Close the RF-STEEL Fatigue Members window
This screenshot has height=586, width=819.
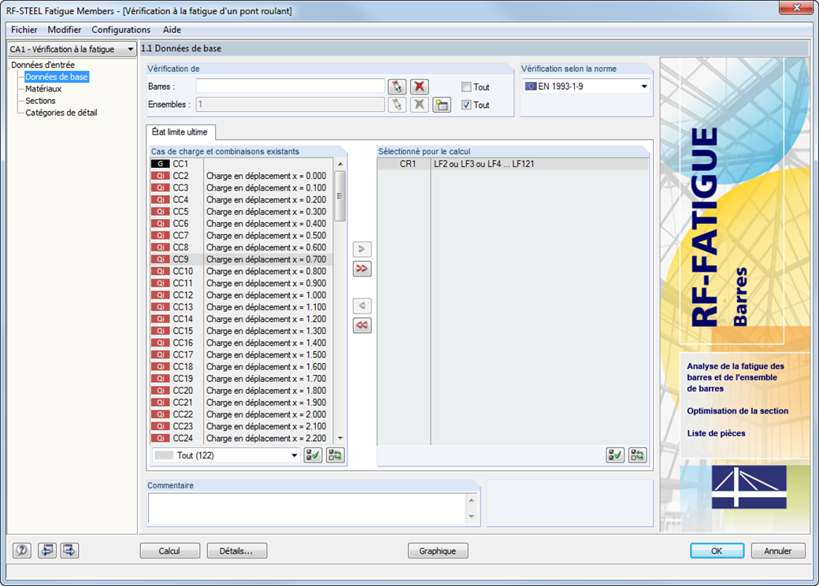[797, 7]
